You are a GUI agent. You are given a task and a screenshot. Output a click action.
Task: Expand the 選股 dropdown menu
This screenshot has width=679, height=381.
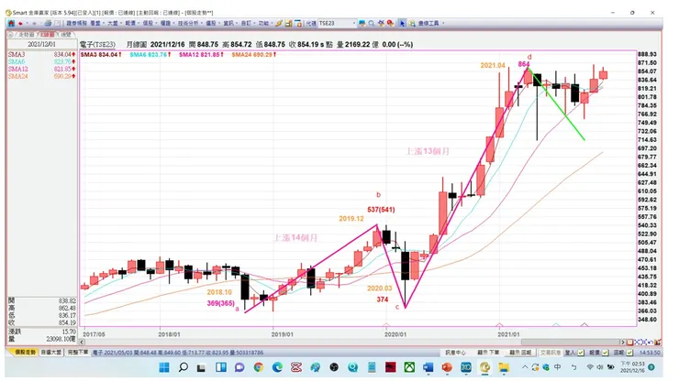pos(218,23)
